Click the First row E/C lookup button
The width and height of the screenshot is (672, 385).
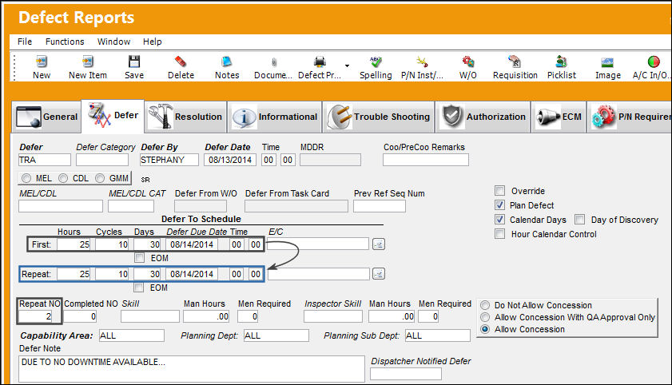379,244
